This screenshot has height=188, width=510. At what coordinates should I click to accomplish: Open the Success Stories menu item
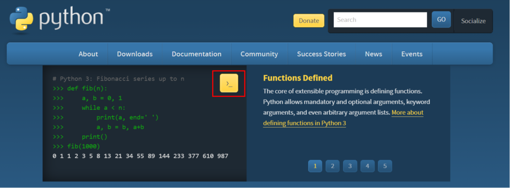pyautogui.click(x=321, y=54)
